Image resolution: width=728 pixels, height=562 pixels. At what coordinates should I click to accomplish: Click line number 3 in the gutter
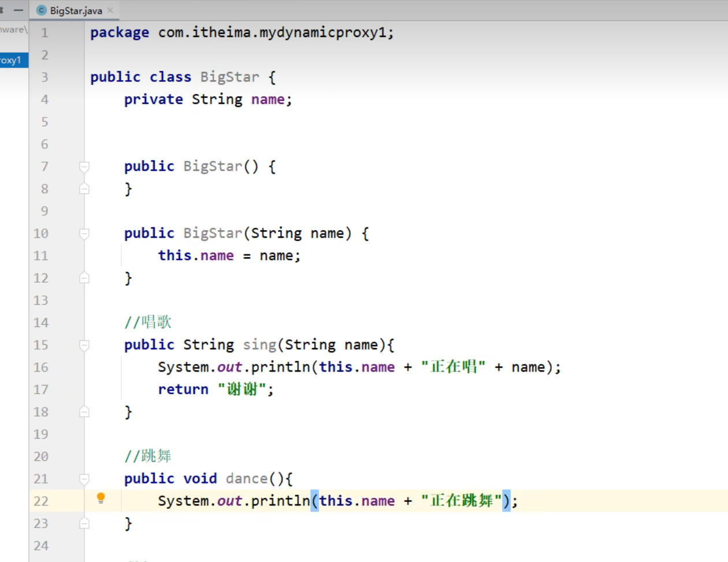(x=44, y=77)
